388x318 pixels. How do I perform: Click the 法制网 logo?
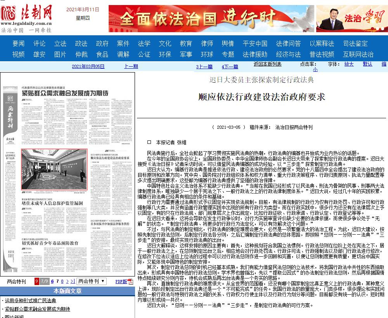tap(26, 18)
